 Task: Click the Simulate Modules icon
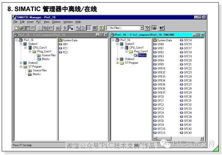pos(154,28)
